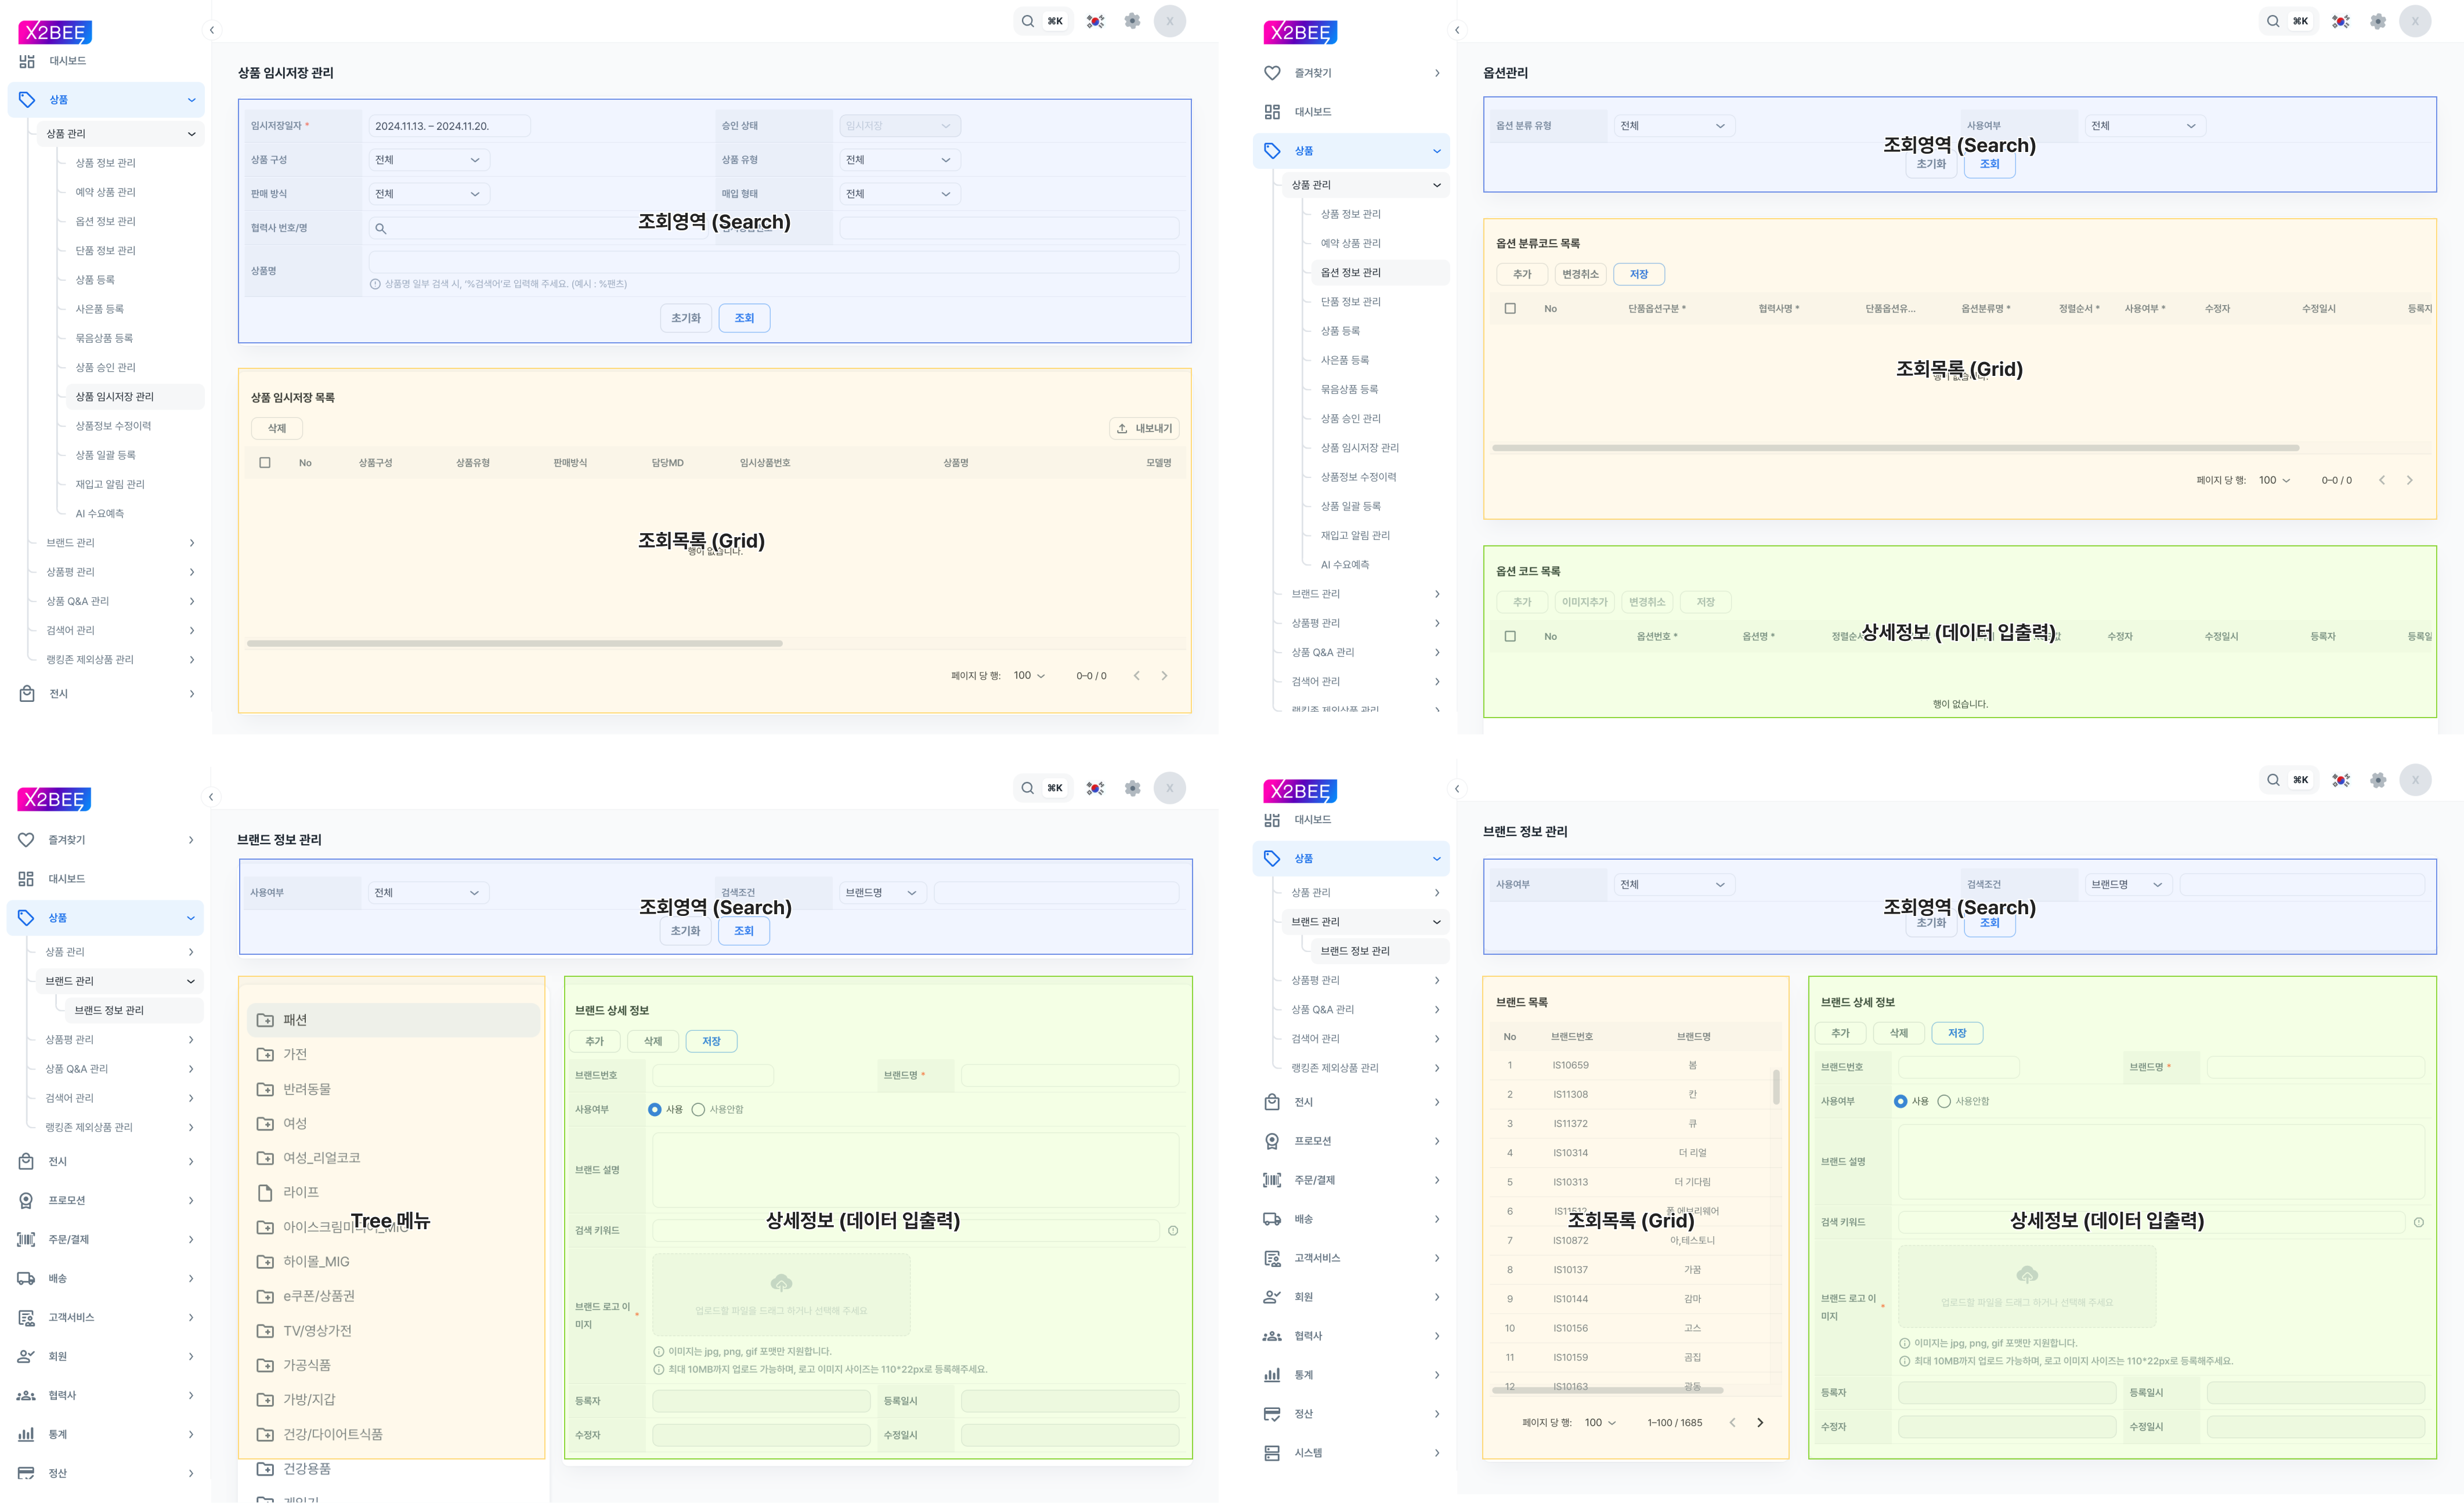Click the 내보내기 export upload icon

[x=1122, y=429]
